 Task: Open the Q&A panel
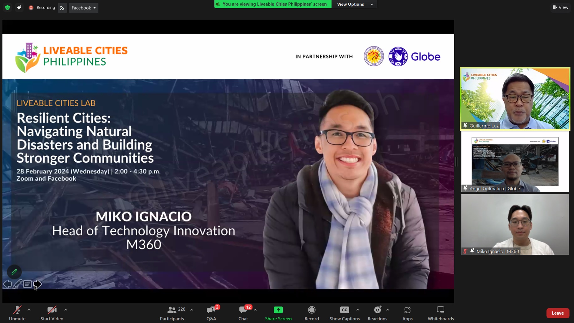click(x=212, y=313)
